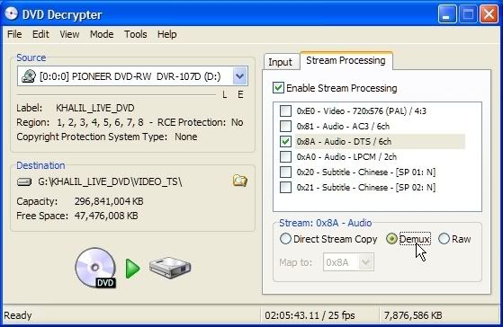Check the 0xA0 Audio LPCM 2ch stream

click(285, 156)
